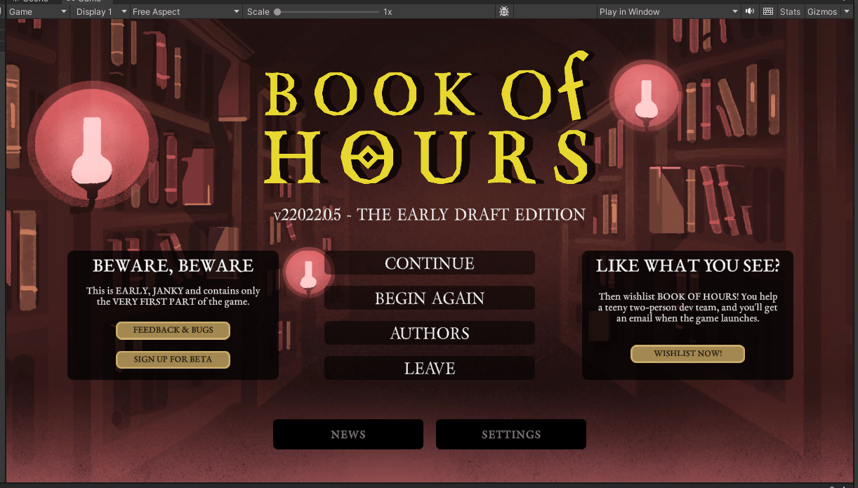Click LEAVE to exit the game
The height and width of the screenshot is (488, 858).
(x=430, y=369)
